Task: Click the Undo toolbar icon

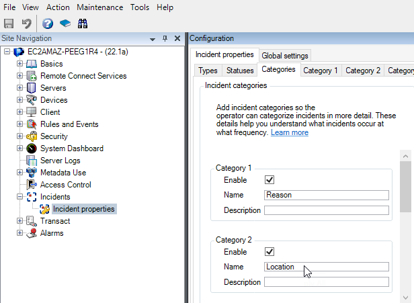Action: pos(27,24)
